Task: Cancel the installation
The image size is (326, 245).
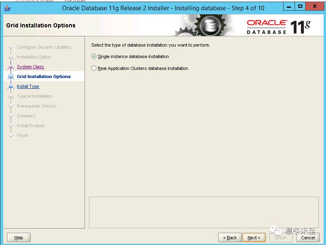Action: 308,238
